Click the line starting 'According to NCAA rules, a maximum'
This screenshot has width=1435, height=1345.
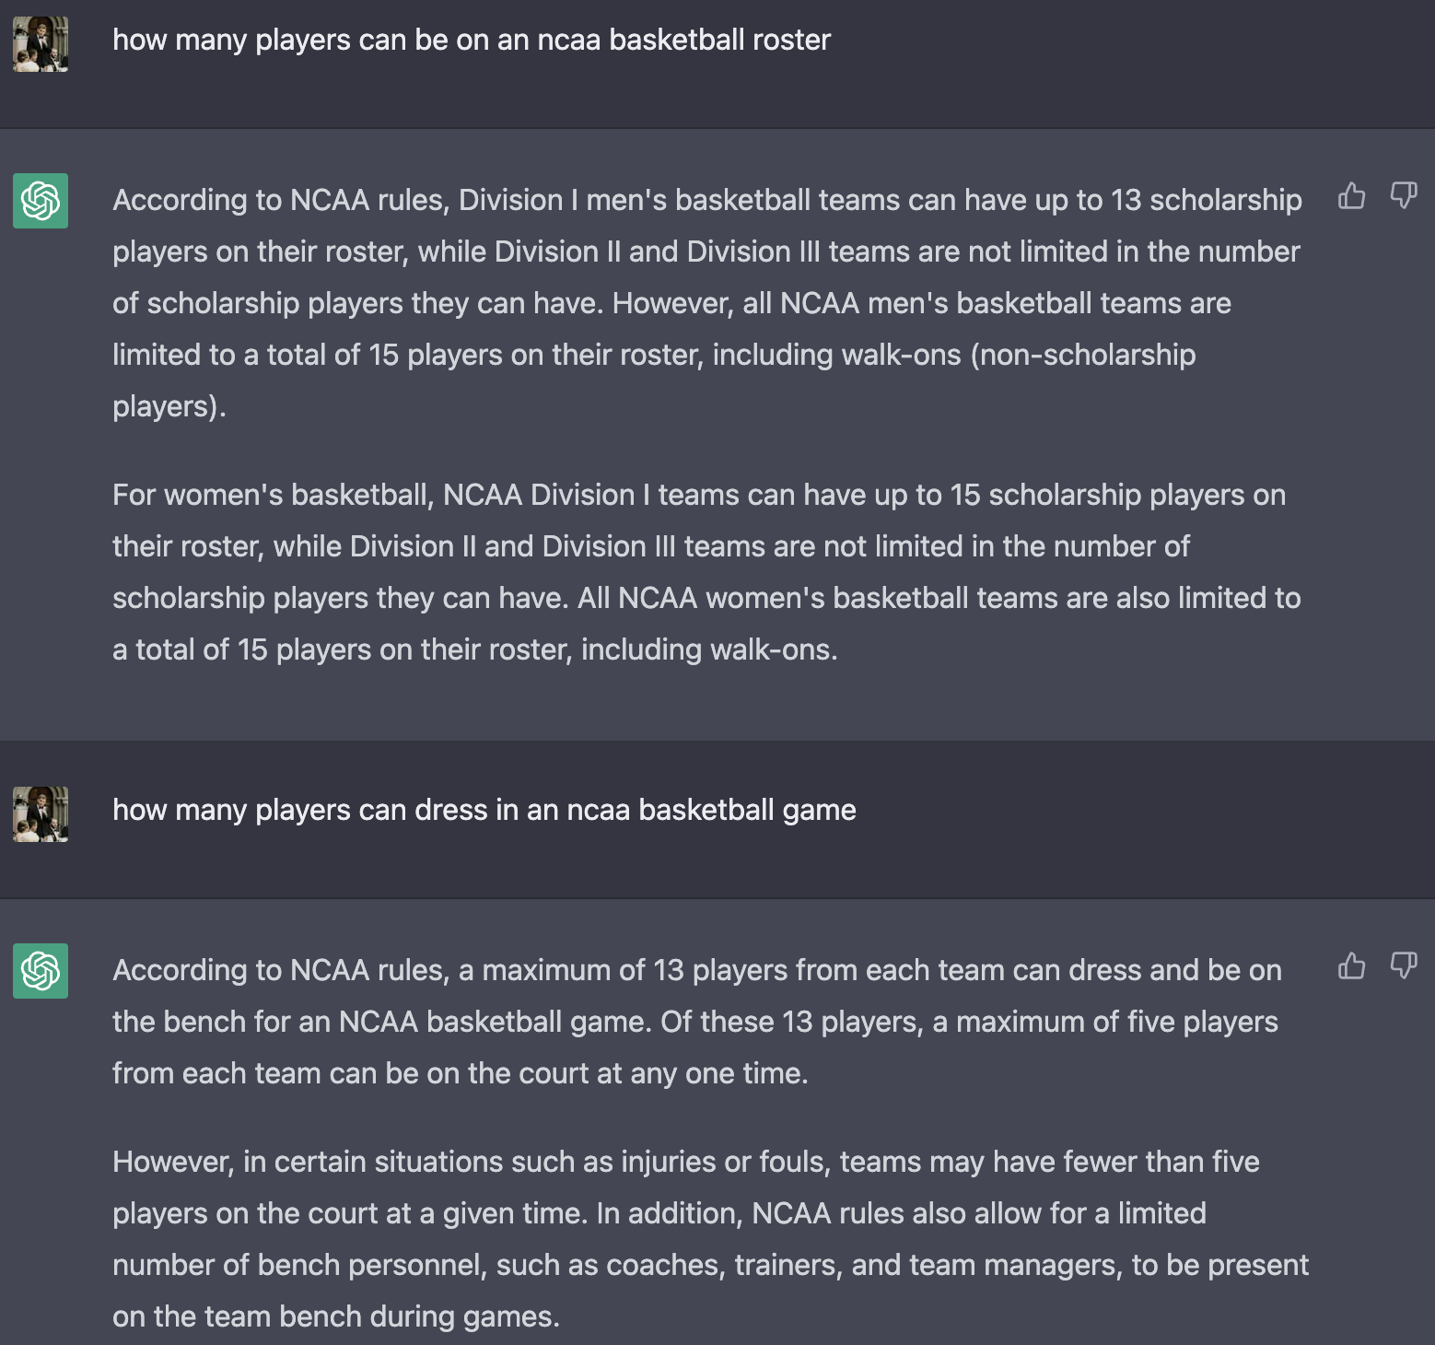(696, 971)
